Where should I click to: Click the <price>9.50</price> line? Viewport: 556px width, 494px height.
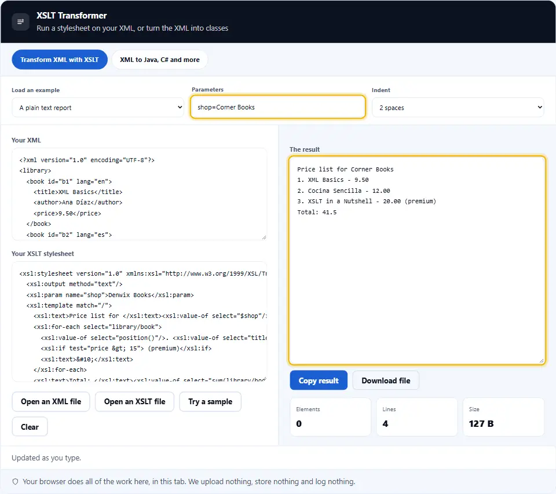[x=67, y=213]
